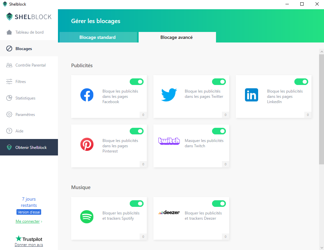Switch to the Blocage standard tab
The image size is (324, 250).
[x=98, y=37]
